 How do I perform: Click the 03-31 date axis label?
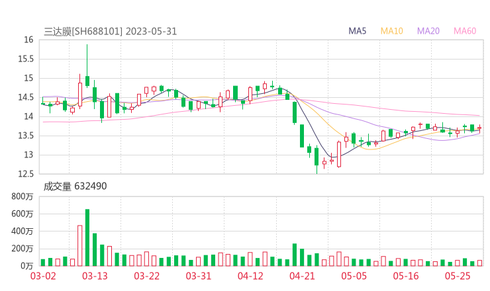(x=199, y=276)
